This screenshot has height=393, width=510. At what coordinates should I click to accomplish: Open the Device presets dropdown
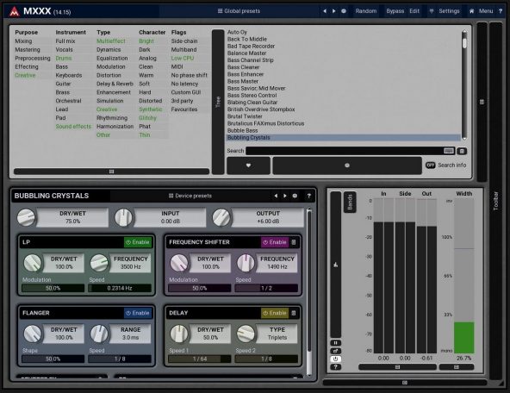point(190,196)
